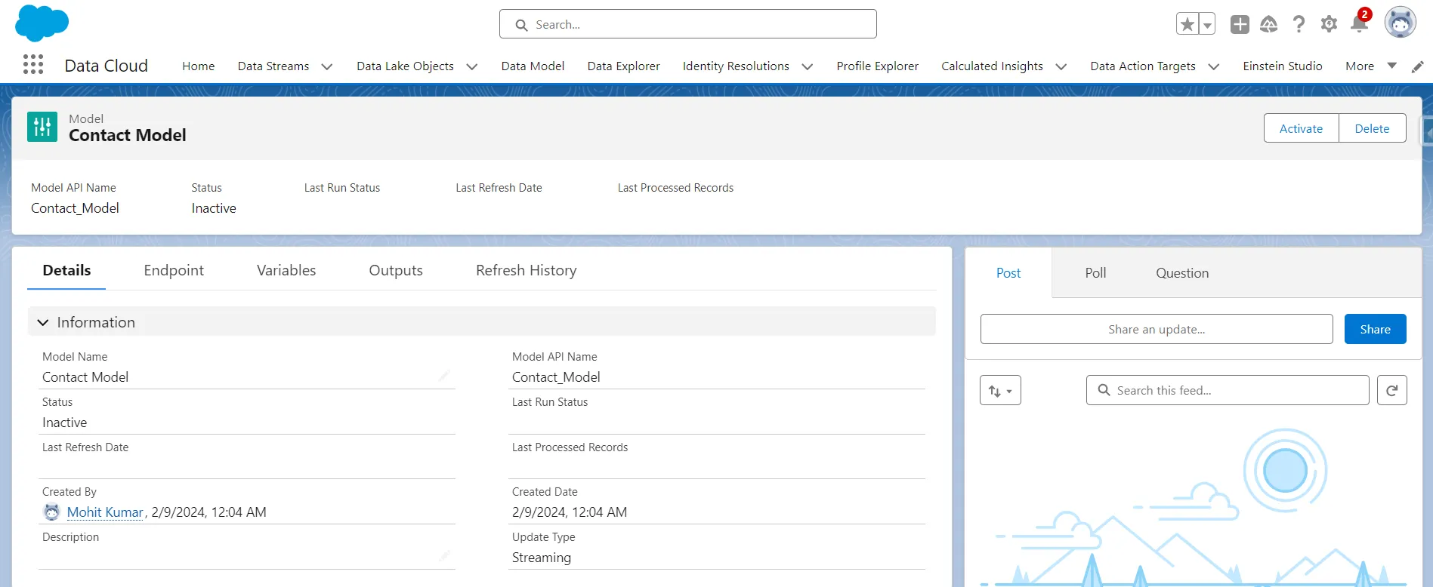Edit Model Name with the pencil icon

tap(444, 376)
